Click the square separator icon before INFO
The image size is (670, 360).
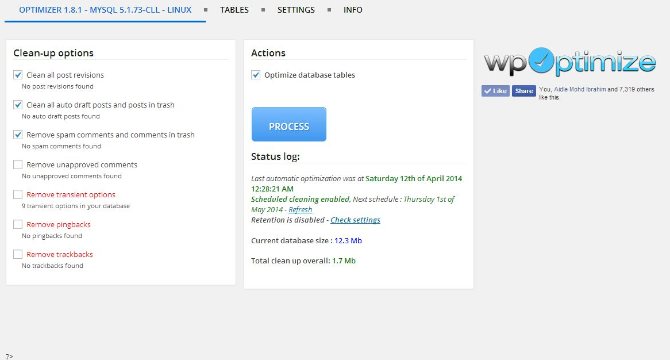329,9
